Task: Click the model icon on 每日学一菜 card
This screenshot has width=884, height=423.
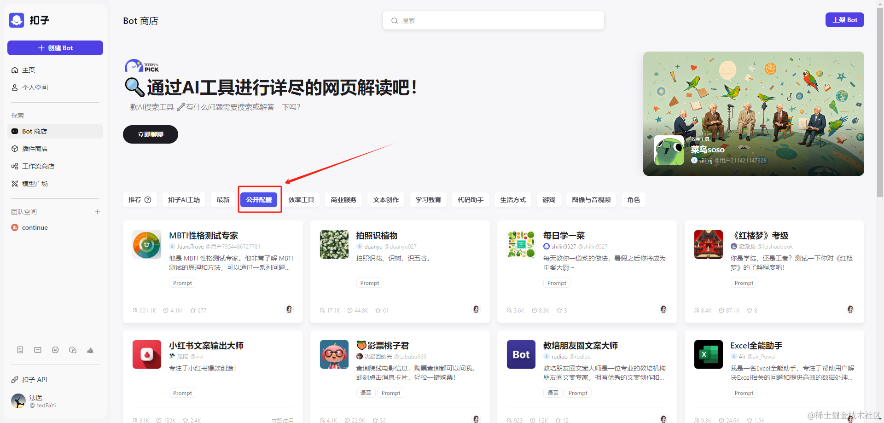Action: [663, 309]
